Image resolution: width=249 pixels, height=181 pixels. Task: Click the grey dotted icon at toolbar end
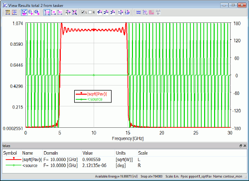point(158,12)
